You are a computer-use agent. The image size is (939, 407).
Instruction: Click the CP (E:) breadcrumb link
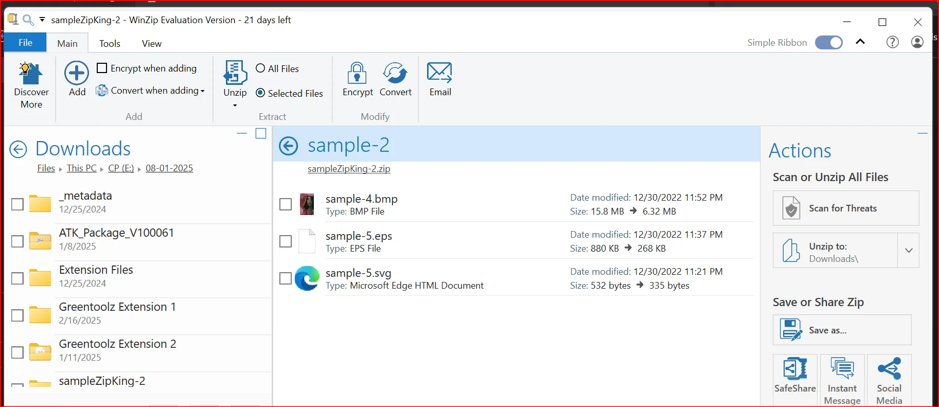point(121,168)
